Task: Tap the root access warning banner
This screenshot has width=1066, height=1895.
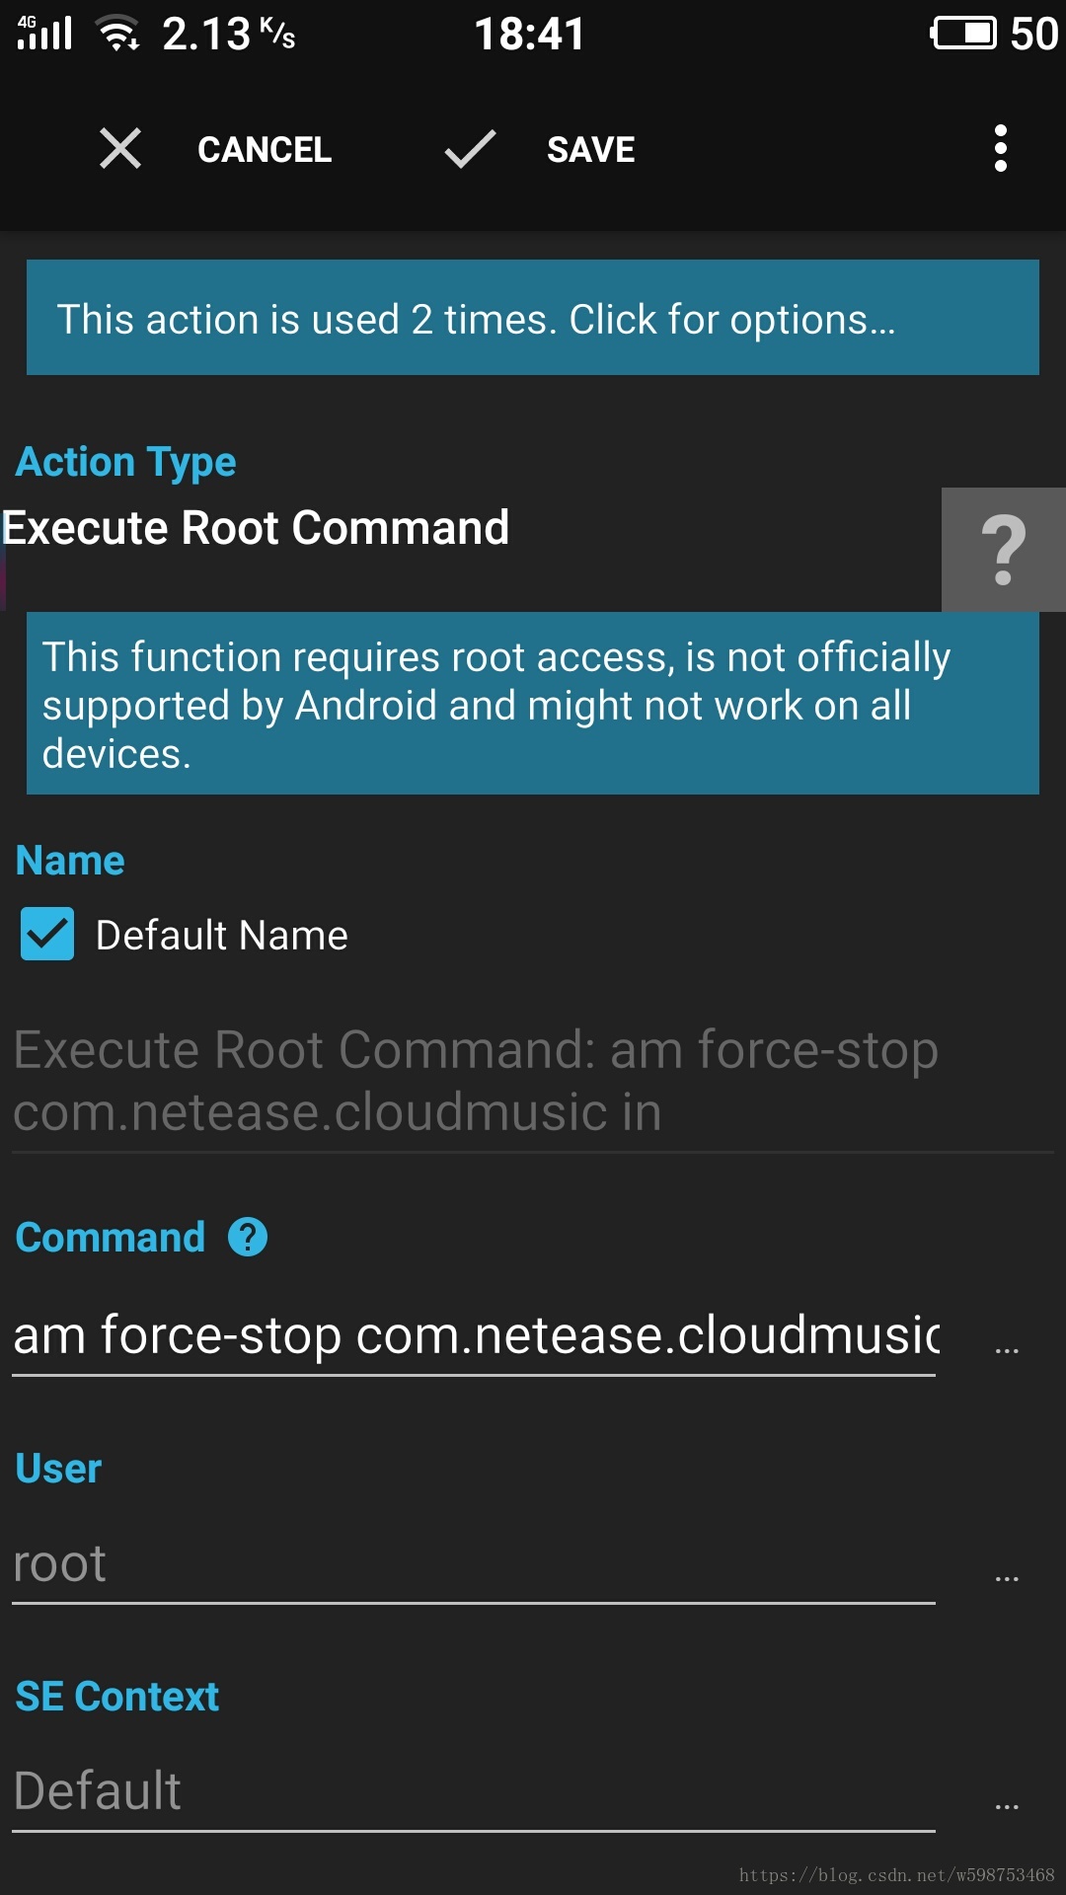Action: (x=533, y=704)
